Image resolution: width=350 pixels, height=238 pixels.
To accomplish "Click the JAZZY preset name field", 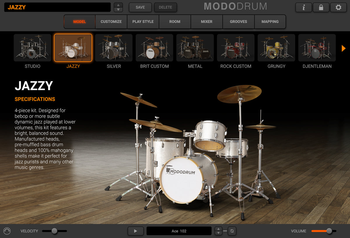I will (x=57, y=7).
